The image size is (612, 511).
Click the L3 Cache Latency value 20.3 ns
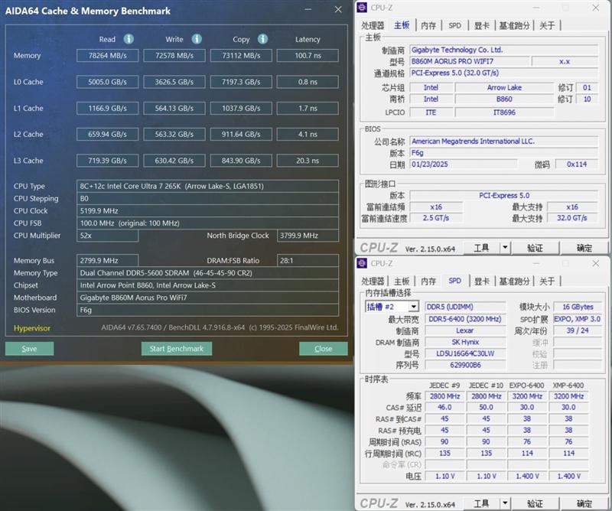click(308, 161)
